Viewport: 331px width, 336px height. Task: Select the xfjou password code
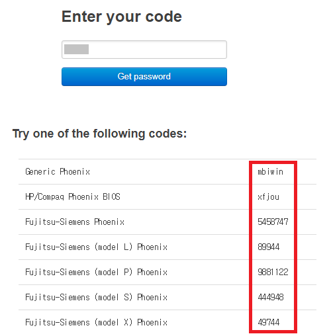pyautogui.click(x=268, y=196)
